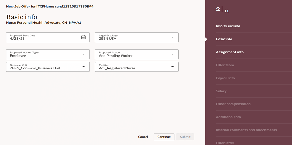Expand the Legal Employer dropdown arrow
Viewport: 292px width, 145px height.
coord(172,37)
